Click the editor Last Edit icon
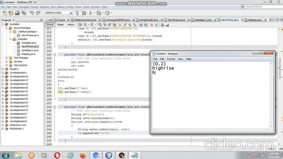 click(80, 25)
